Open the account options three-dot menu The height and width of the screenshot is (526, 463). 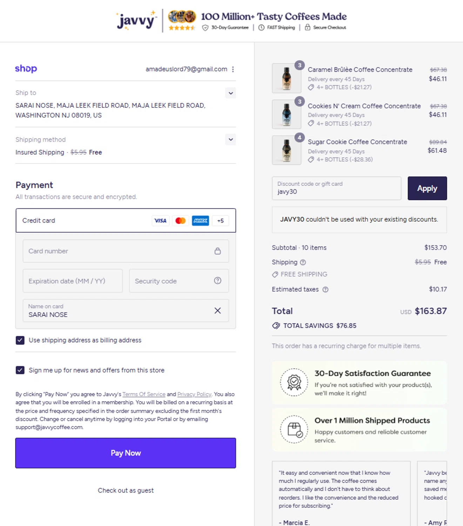(x=233, y=69)
